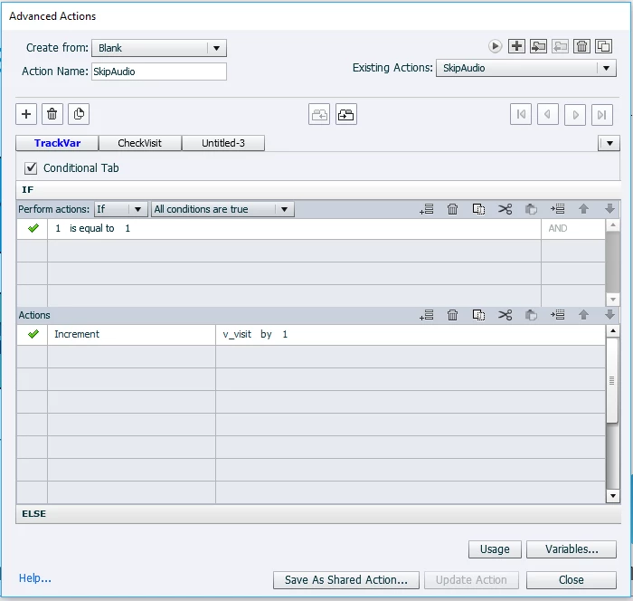The width and height of the screenshot is (633, 601).
Task: Delete the action using the top-right trash icon
Action: (x=581, y=46)
